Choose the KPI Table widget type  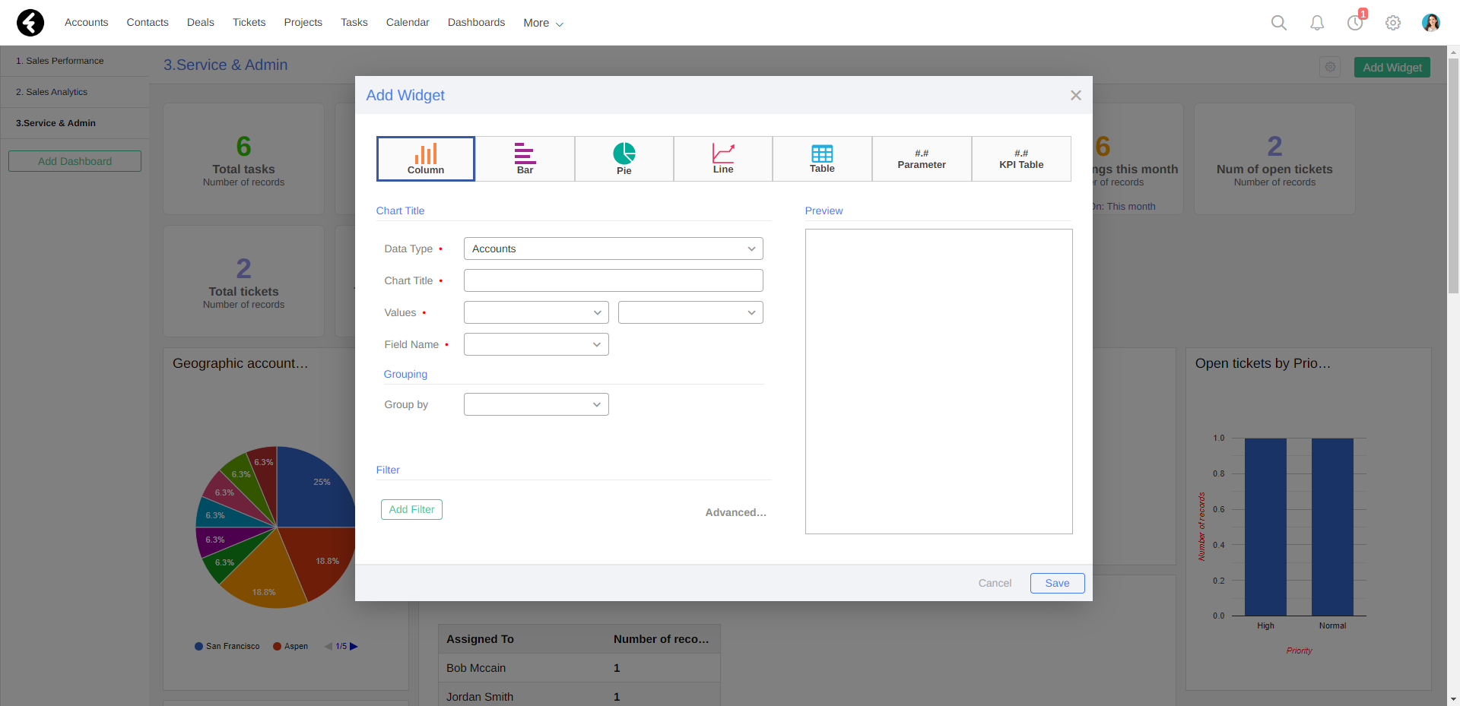[x=1020, y=158]
